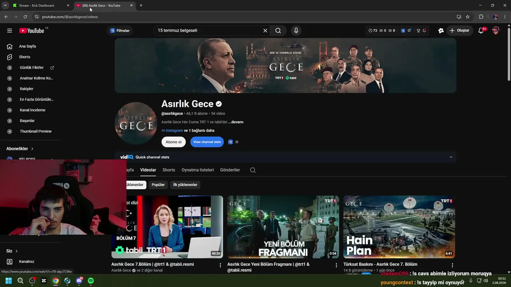The image size is (511, 287).
Task: Expand the vidIQ Quick channel stats panel
Action: (x=451, y=157)
